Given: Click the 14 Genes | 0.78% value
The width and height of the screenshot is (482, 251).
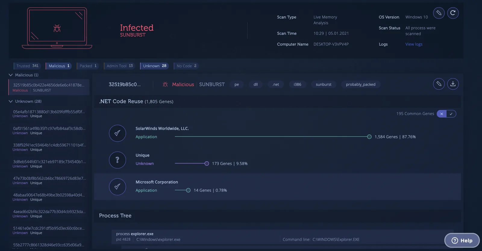Looking at the screenshot, I should [210, 190].
